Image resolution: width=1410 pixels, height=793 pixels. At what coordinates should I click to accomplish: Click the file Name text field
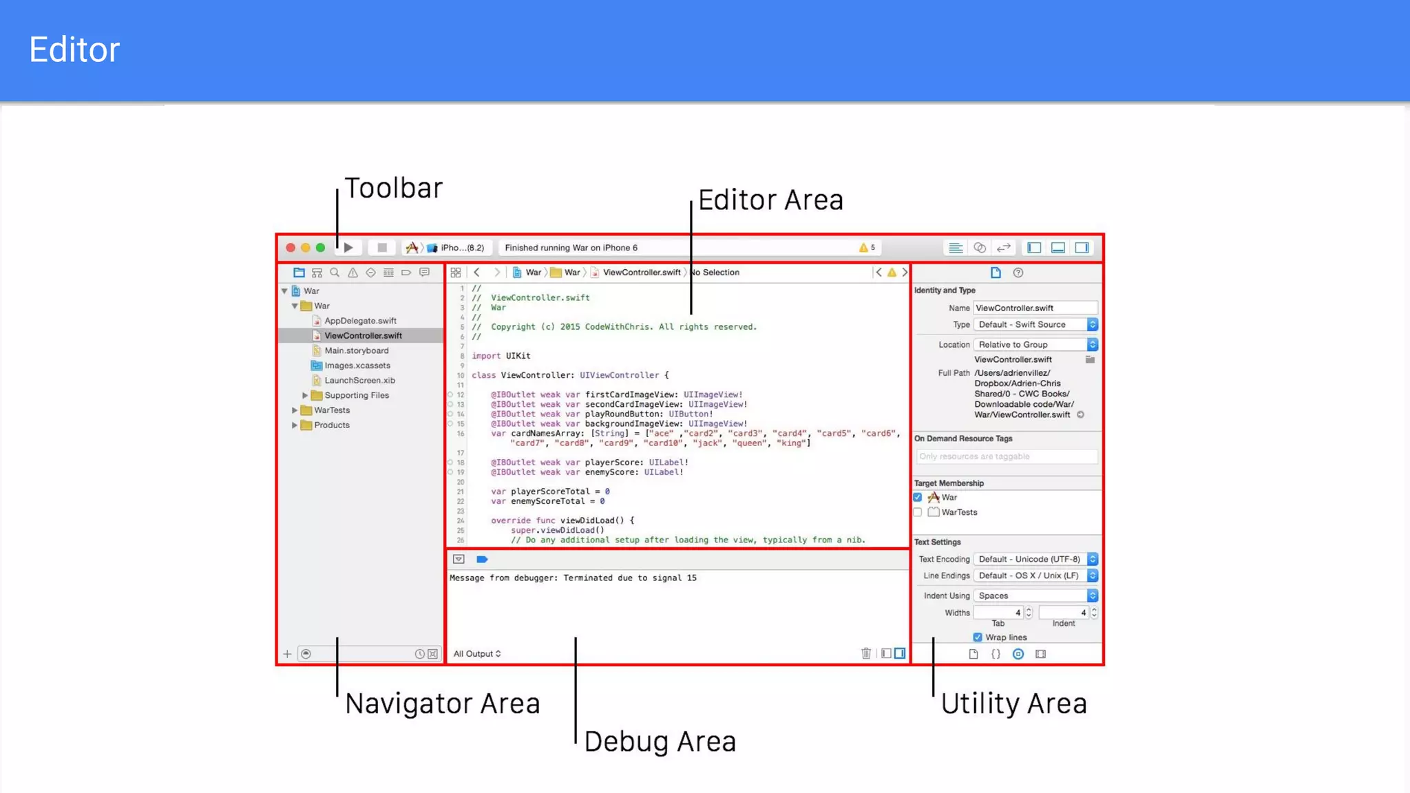pyautogui.click(x=1035, y=308)
